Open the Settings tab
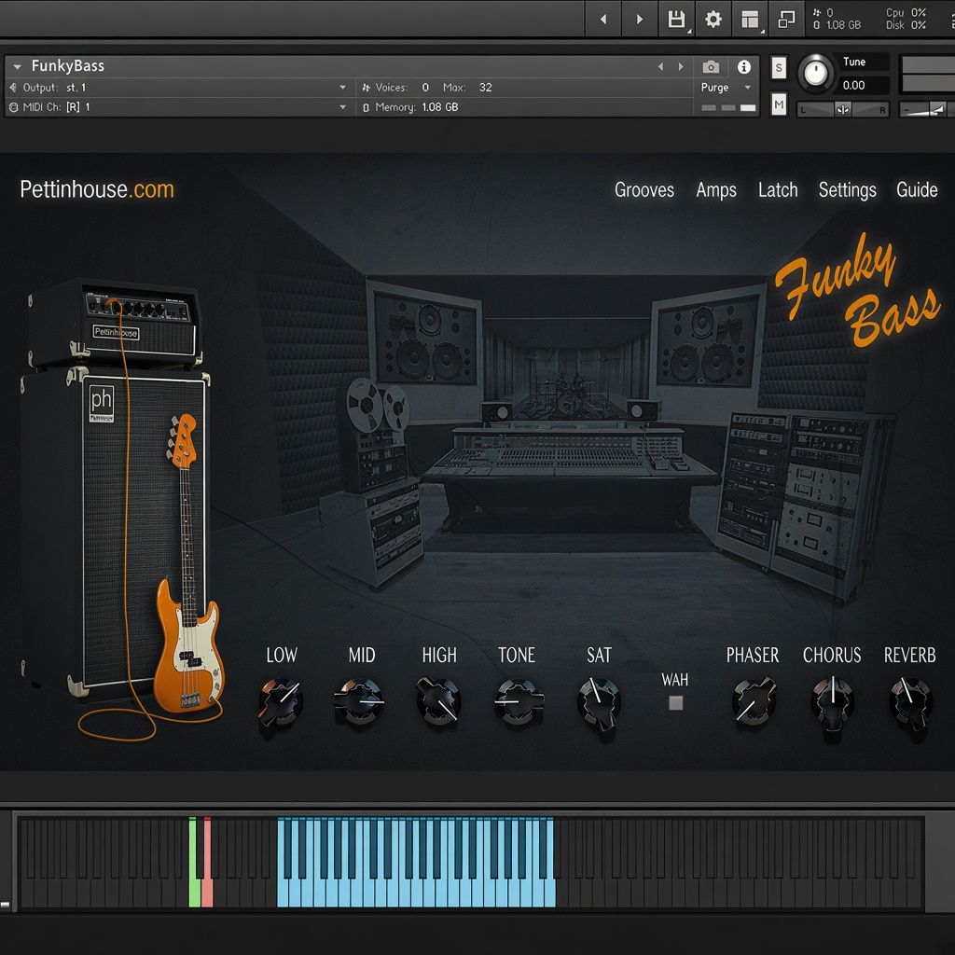The image size is (955, 955). point(847,190)
